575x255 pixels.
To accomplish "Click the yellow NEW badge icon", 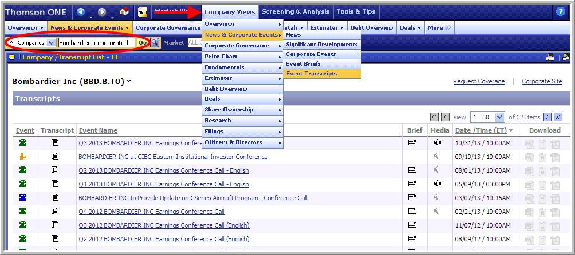I will click(x=142, y=13).
